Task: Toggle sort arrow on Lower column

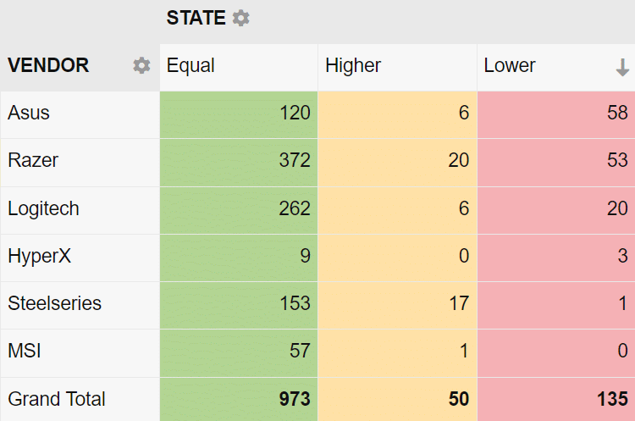Action: pos(622,67)
